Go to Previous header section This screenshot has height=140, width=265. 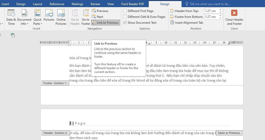click(x=100, y=11)
